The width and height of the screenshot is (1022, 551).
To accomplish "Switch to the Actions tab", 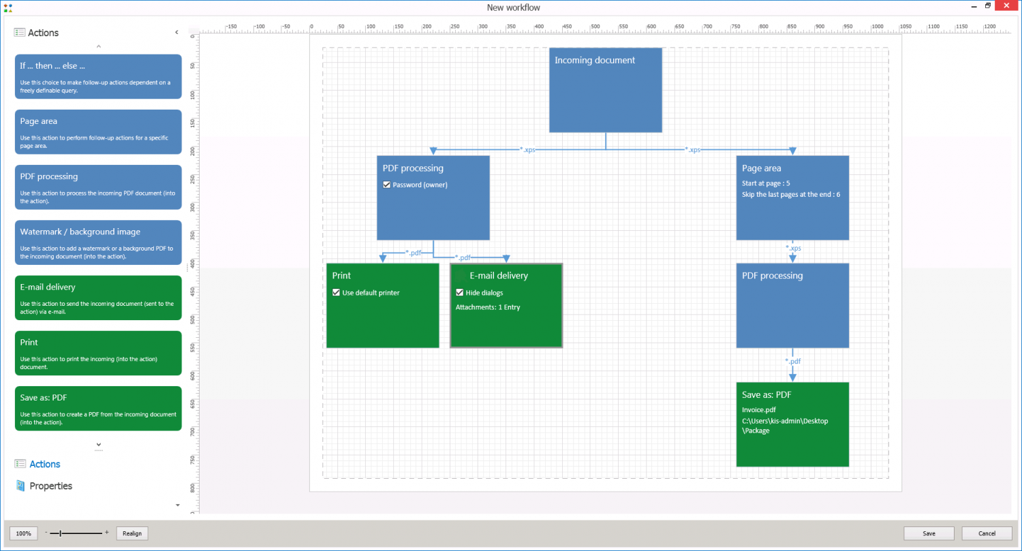I will (44, 463).
